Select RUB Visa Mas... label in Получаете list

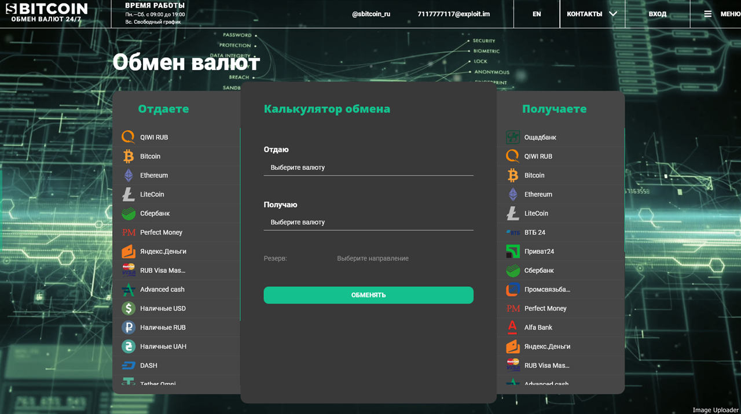546,365
